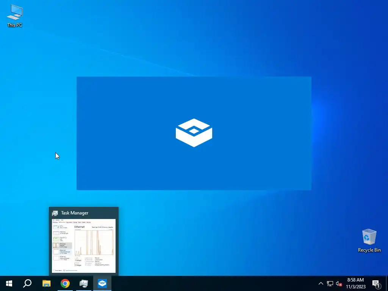388x291 pixels.
Task: Open the Action Center notifications icon
Action: [x=376, y=283]
